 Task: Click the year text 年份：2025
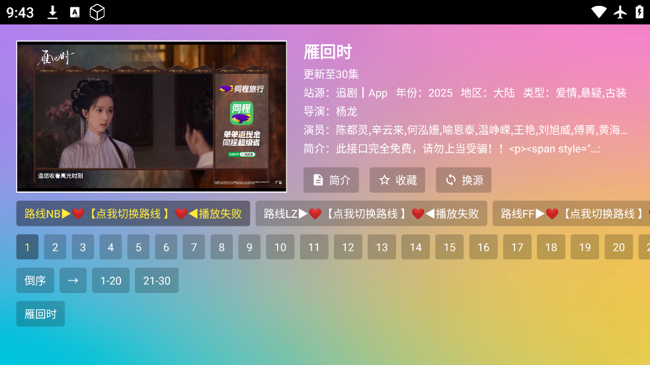click(424, 92)
